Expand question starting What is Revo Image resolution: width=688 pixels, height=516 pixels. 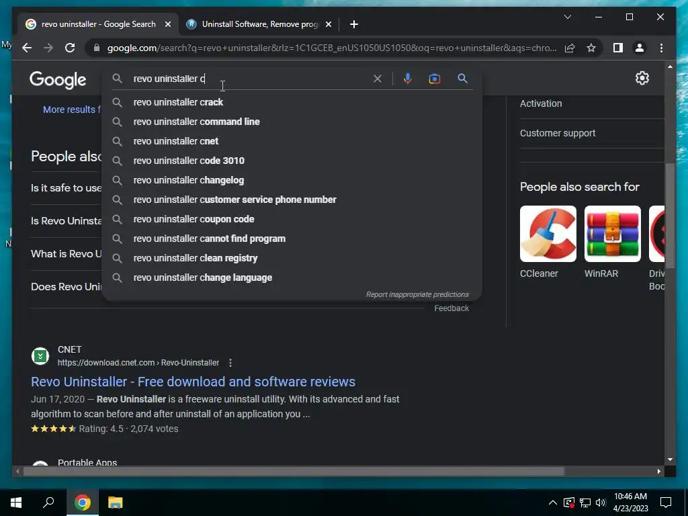click(x=67, y=253)
